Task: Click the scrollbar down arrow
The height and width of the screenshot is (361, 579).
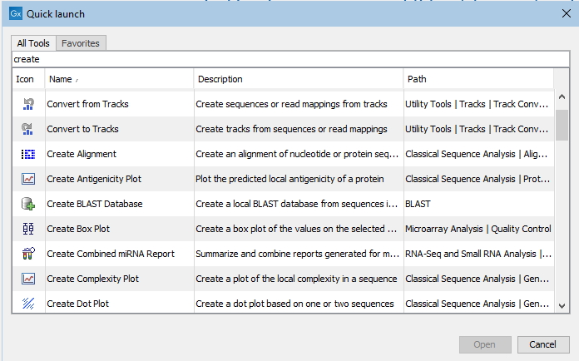Action: 562,305
